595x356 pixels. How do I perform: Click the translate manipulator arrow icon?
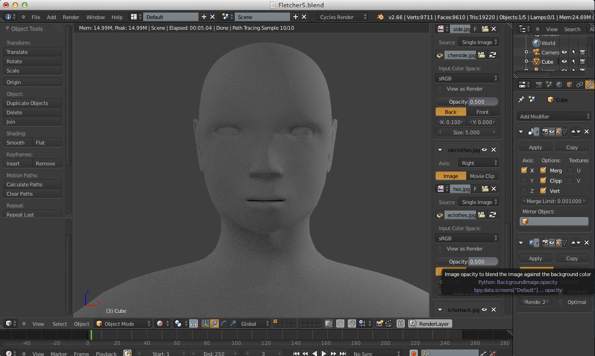214,323
